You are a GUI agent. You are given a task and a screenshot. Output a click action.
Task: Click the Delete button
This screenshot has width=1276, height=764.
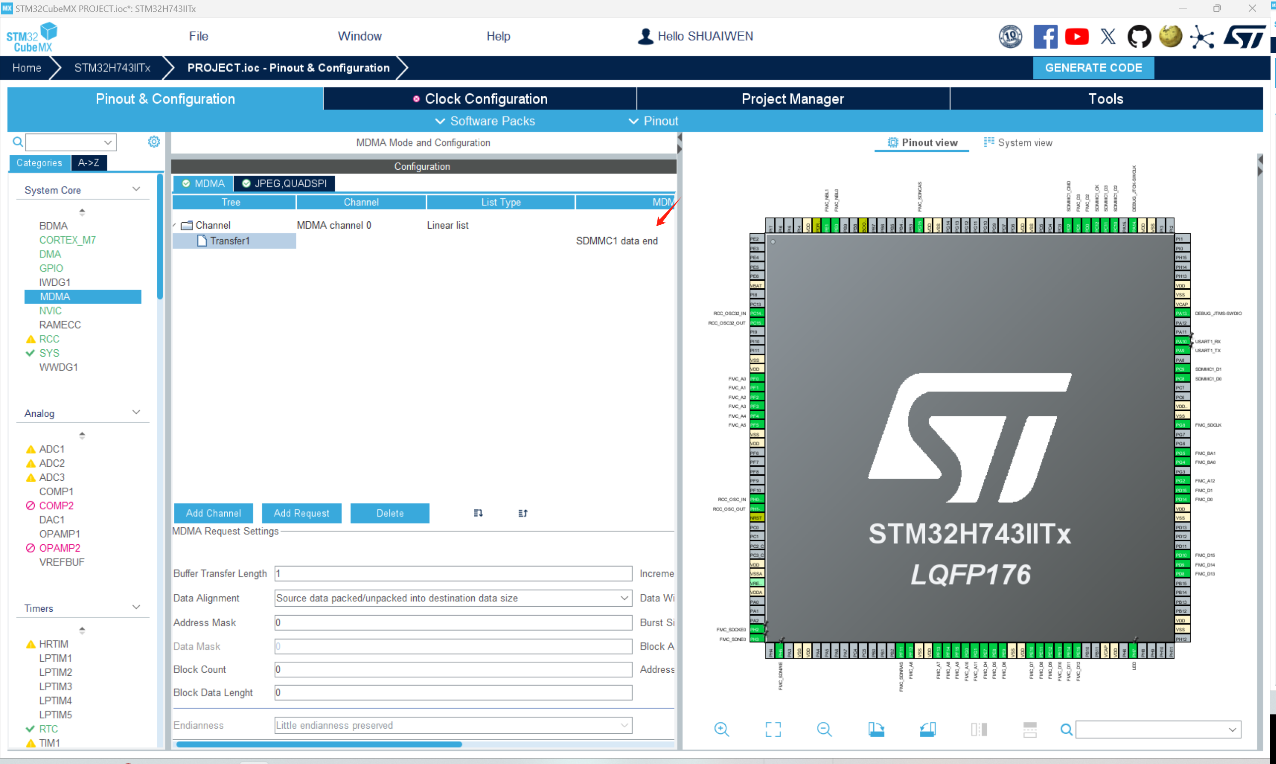click(389, 513)
